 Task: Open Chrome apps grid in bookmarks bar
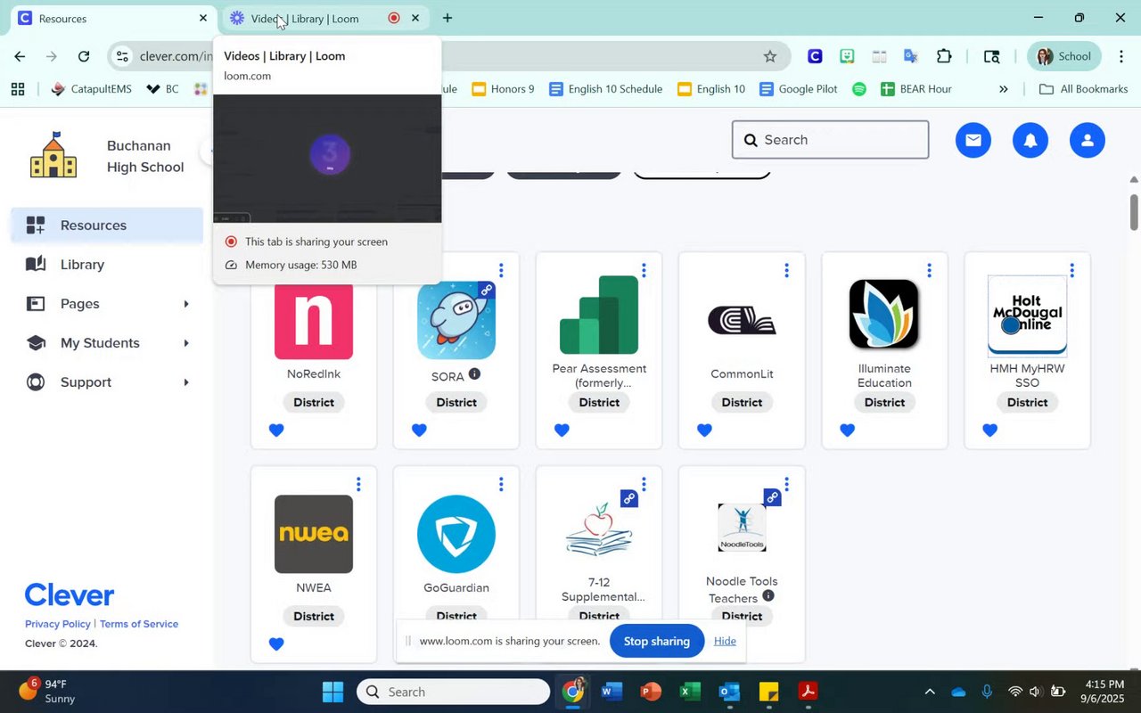pos(18,89)
